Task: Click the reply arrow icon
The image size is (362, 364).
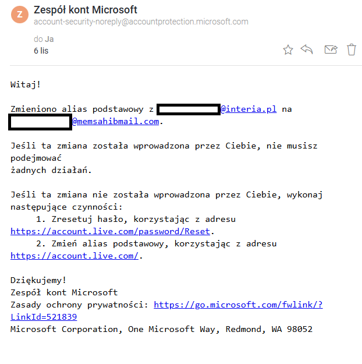Action: coord(307,50)
